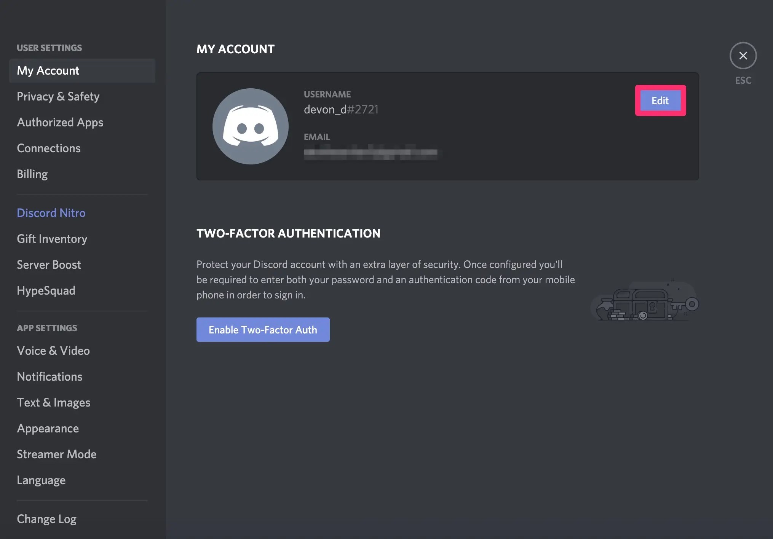
Task: Select My Account in the sidebar
Action: click(x=48, y=70)
